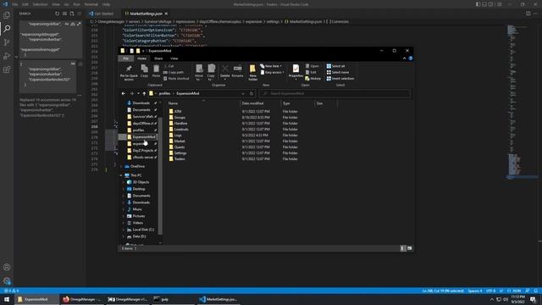
Task: Create a New folder from the ribbon
Action: point(252,73)
